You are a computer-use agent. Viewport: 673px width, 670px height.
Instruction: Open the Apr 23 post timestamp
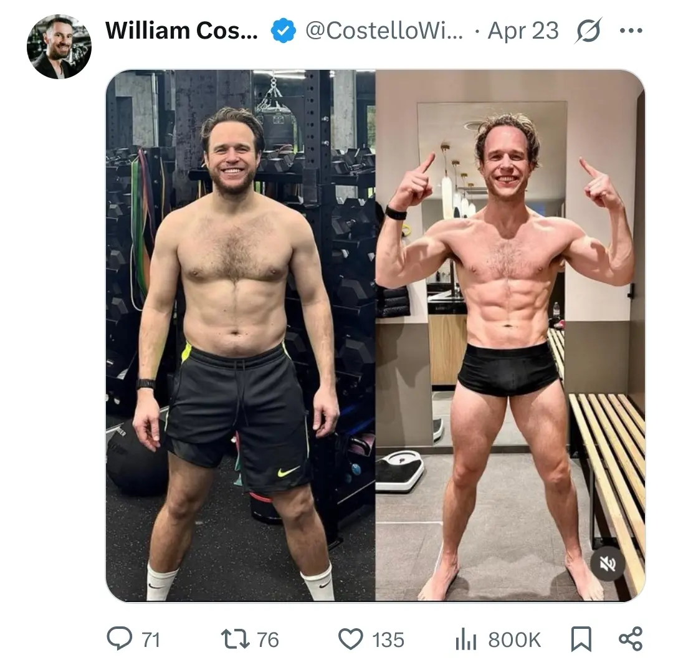click(523, 31)
